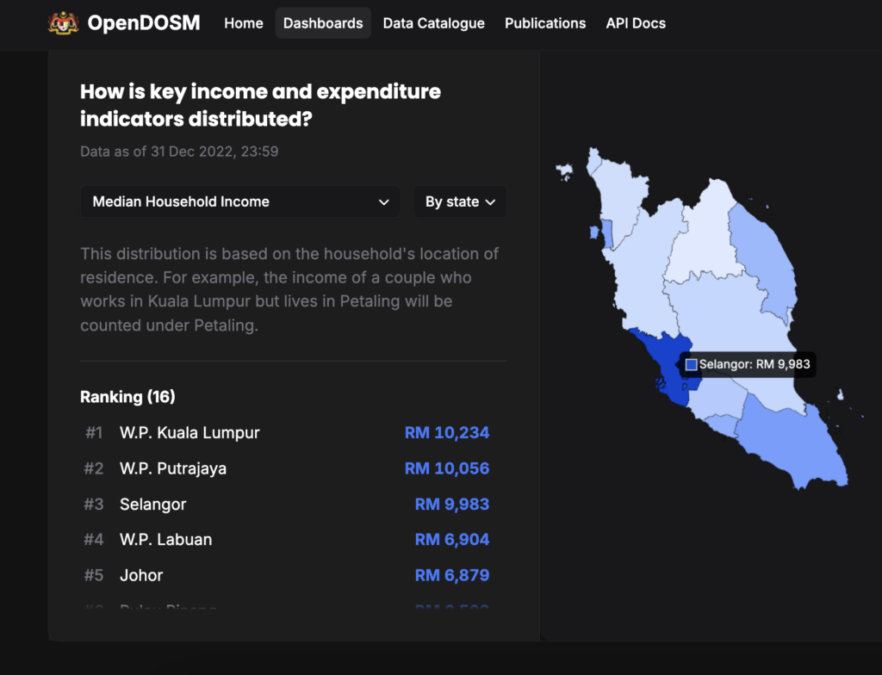Click the Selangor ranking entry
Viewport: 882px width, 675px height.
[x=153, y=505]
